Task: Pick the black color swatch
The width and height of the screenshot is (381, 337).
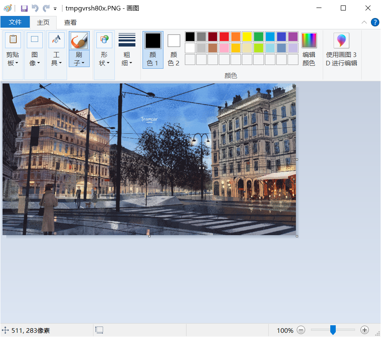Action: 190,37
